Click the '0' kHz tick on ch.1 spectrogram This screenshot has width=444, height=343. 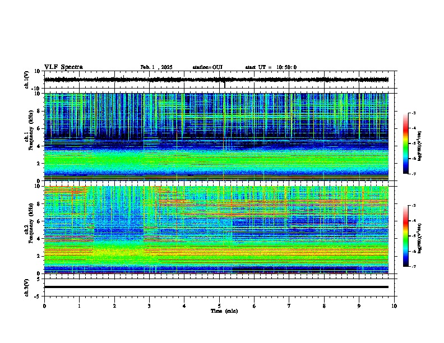tap(39, 181)
